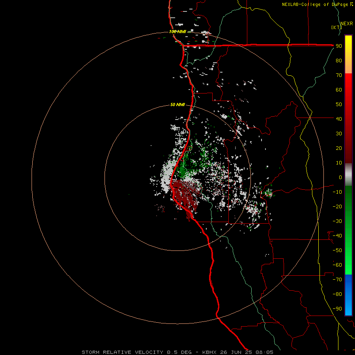Image resolution: width=355 pixels, height=355 pixels.
Task: Select the gray near-zero band of the color scale
Action: pos(348,175)
